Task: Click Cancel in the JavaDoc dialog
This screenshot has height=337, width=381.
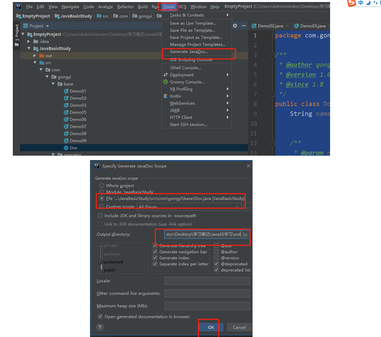Action: pyautogui.click(x=239, y=327)
